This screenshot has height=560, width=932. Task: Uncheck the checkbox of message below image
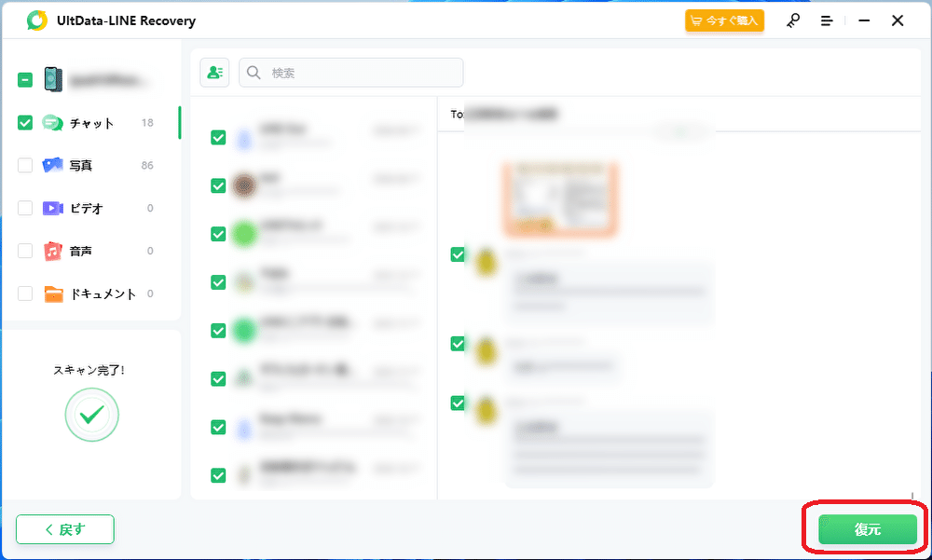458,254
